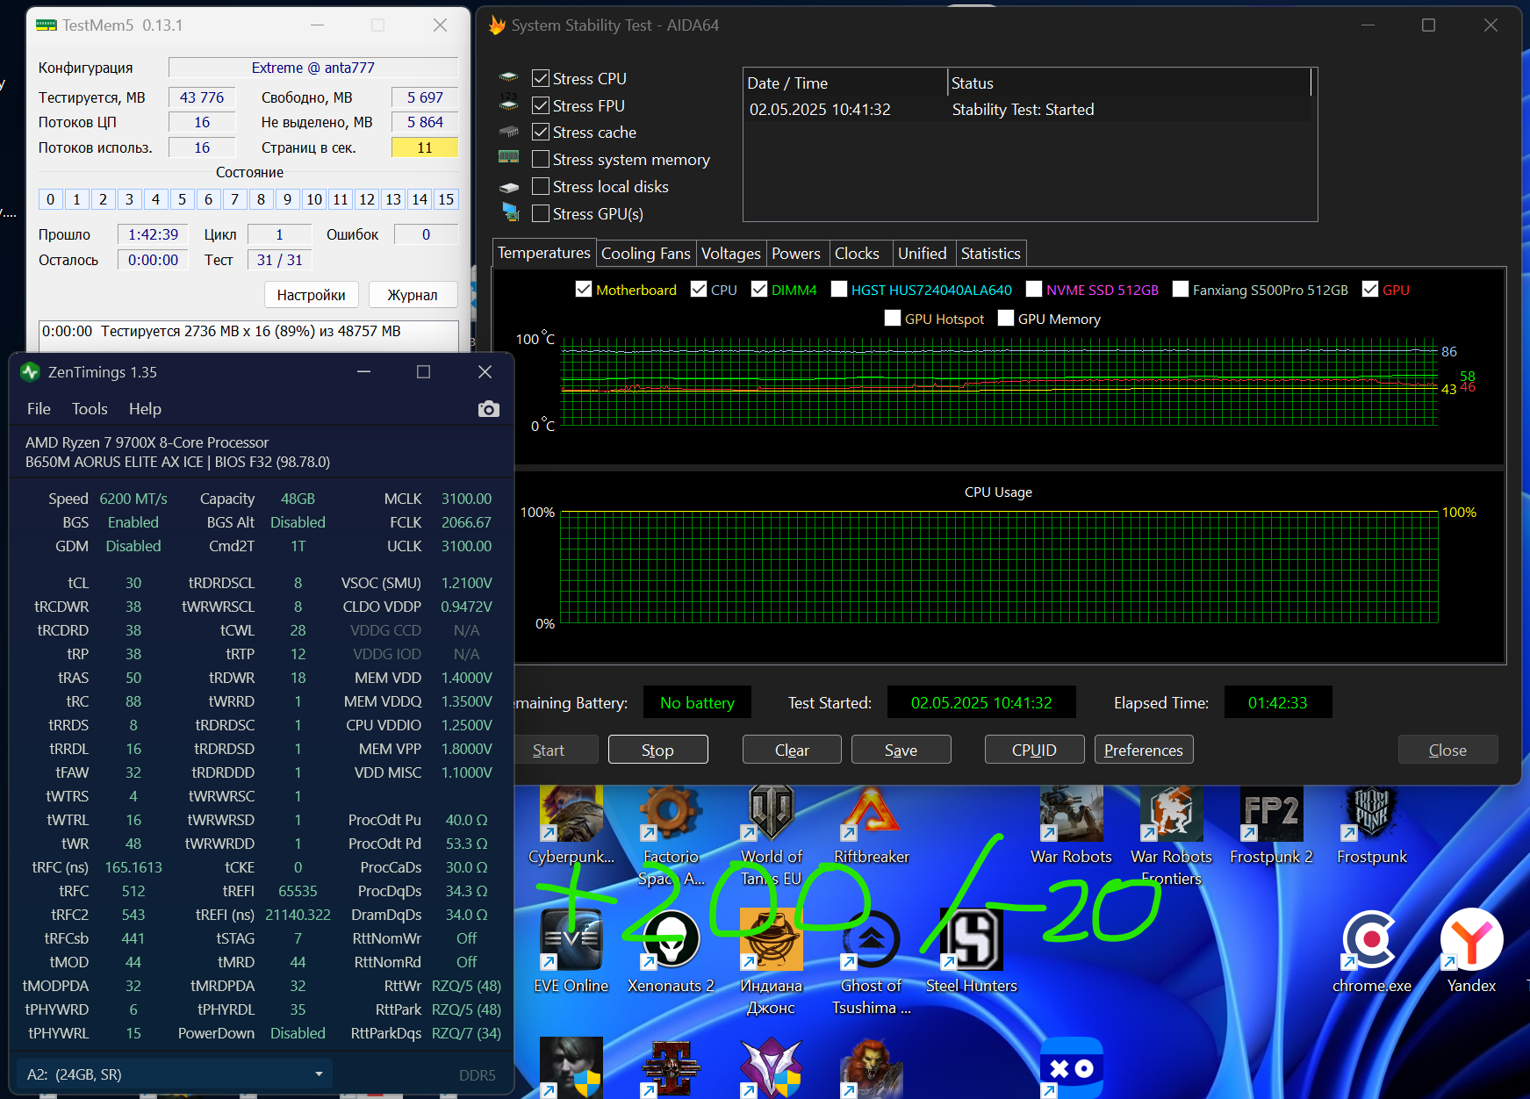Click the Ghost of Tsushima desktop icon
The image size is (1530, 1099).
coord(872,963)
